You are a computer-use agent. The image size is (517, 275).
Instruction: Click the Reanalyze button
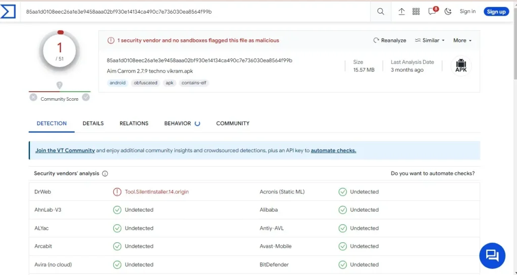coord(389,40)
